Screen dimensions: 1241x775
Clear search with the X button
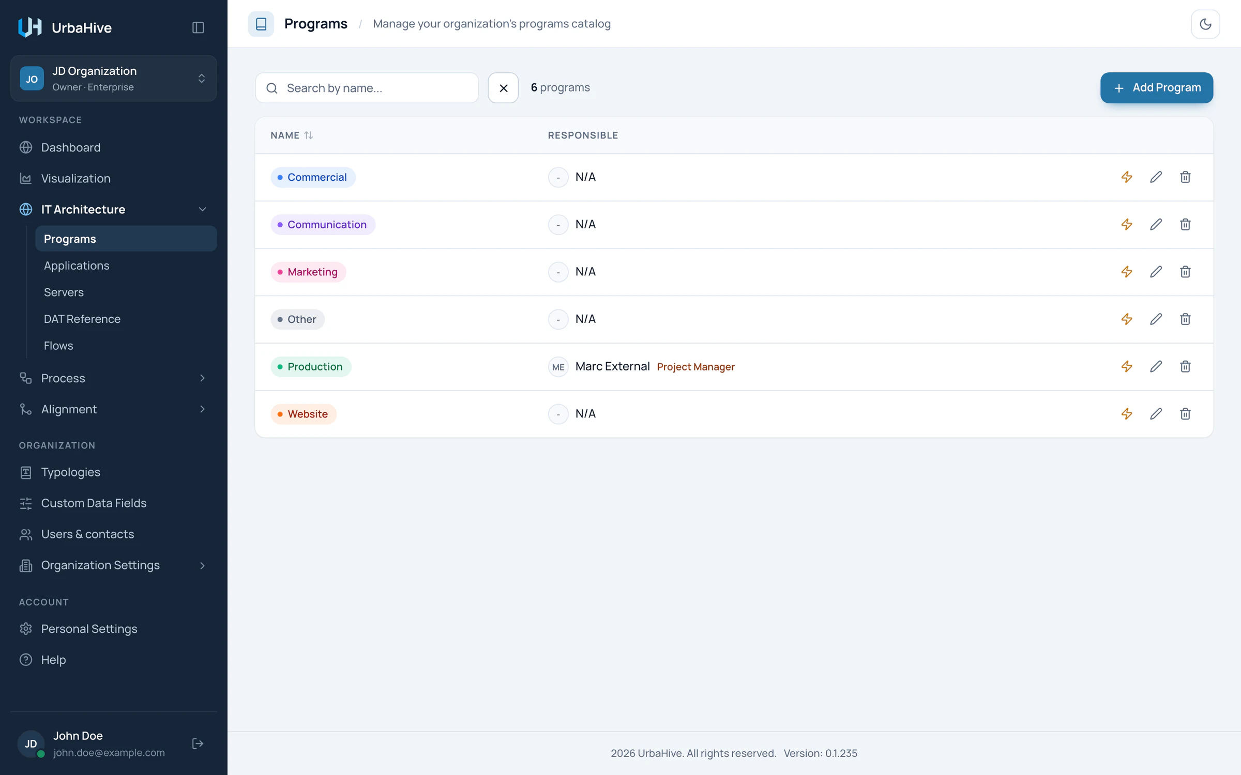coord(503,88)
